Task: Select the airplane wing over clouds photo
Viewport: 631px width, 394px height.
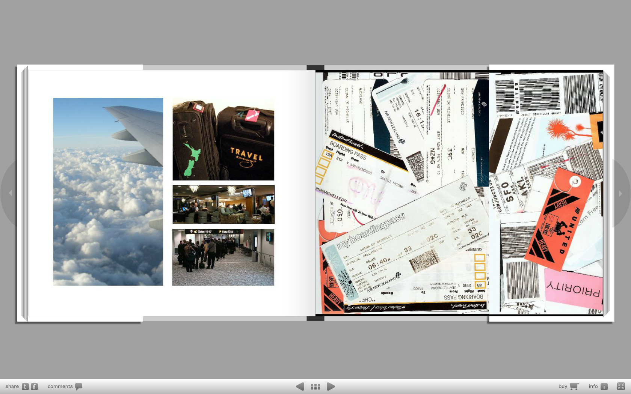Action: (x=108, y=192)
